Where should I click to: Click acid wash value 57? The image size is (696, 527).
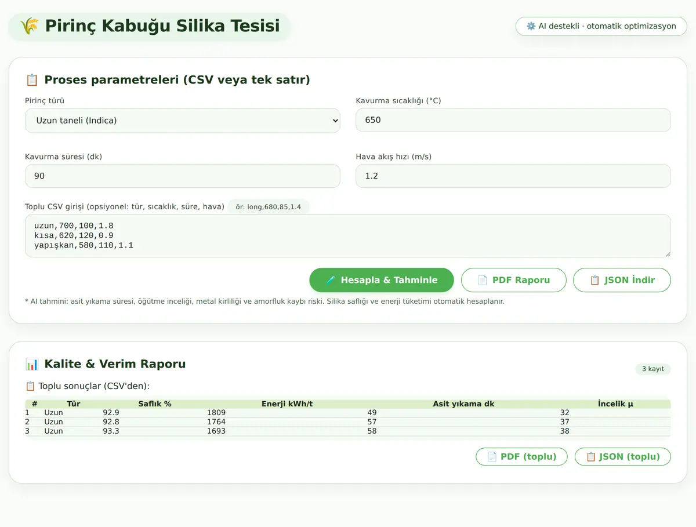click(372, 422)
